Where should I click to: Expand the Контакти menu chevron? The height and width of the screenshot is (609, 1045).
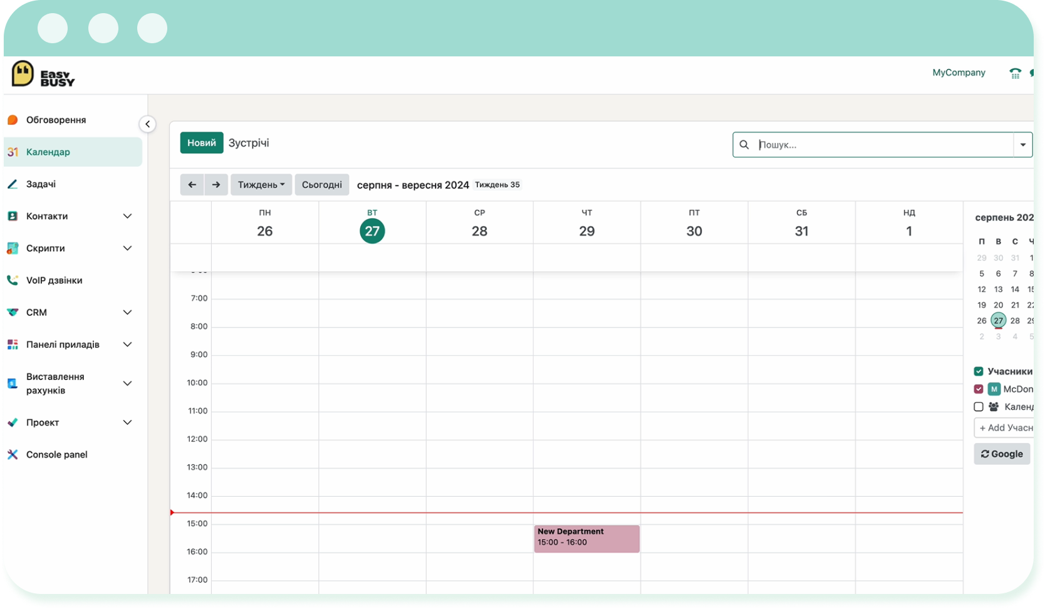pos(127,216)
